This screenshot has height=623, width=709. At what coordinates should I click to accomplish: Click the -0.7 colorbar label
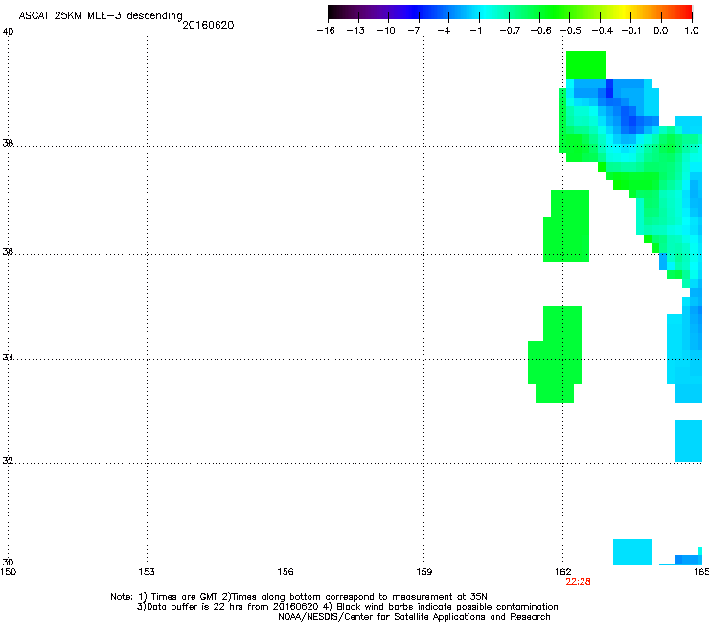510,31
